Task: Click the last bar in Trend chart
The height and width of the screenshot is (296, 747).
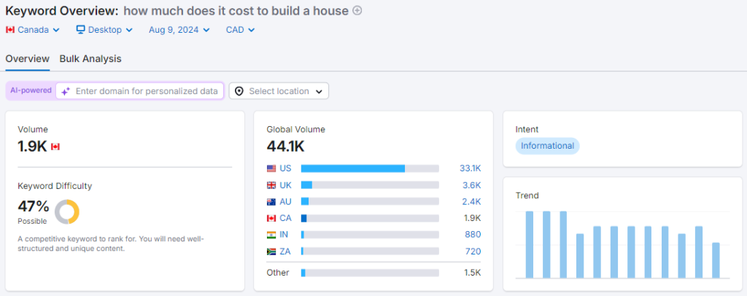Action: (716, 260)
